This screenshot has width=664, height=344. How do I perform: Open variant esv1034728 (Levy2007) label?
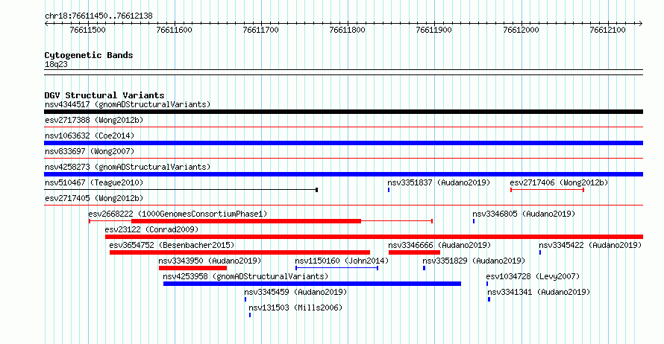(533, 276)
